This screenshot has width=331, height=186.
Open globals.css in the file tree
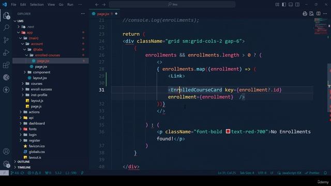coord(37,152)
